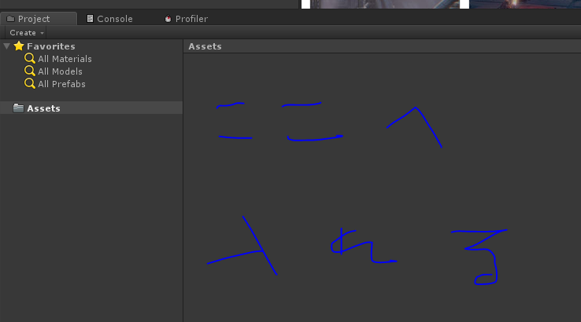
Task: Click the Profiler tab icon
Action: tap(168, 19)
